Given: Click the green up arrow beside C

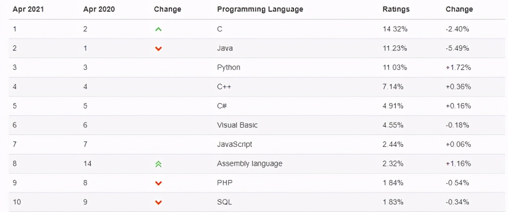Looking at the screenshot, I should (x=158, y=30).
